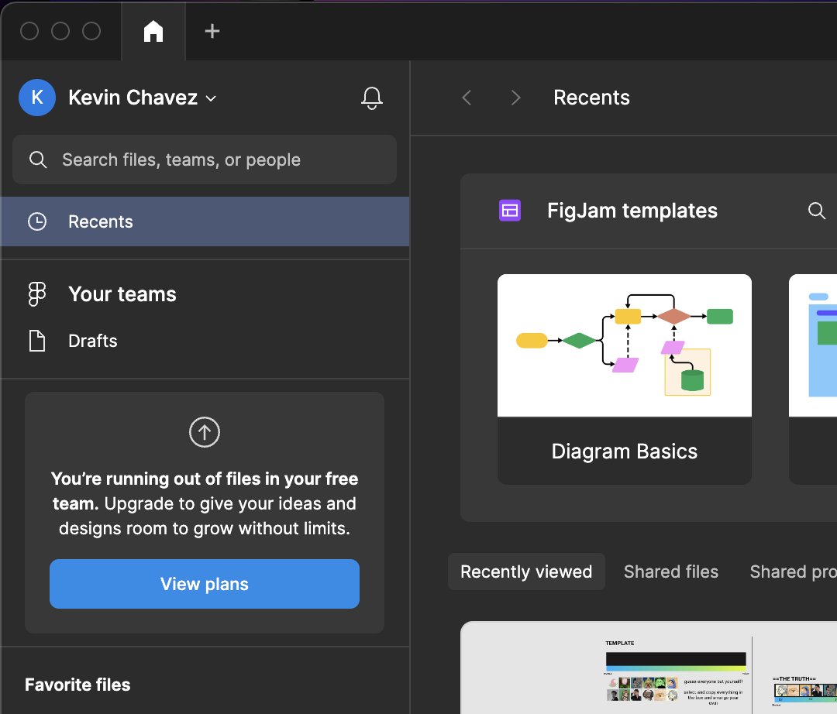Click the View plans button
Viewport: 837px width, 714px height.
[x=205, y=584]
